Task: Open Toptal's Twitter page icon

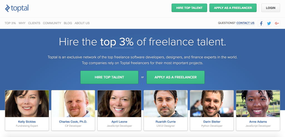Action: 269,23
